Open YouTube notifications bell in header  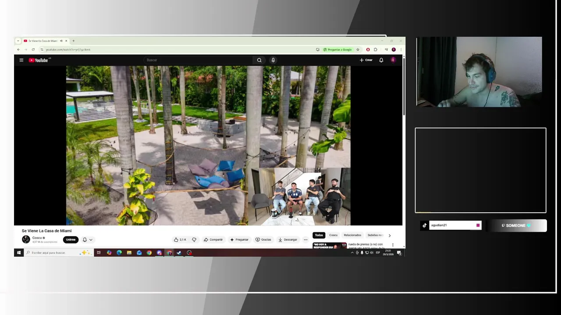[x=381, y=60]
